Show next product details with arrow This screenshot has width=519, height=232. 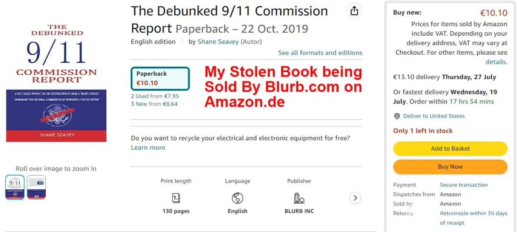pyautogui.click(x=355, y=198)
